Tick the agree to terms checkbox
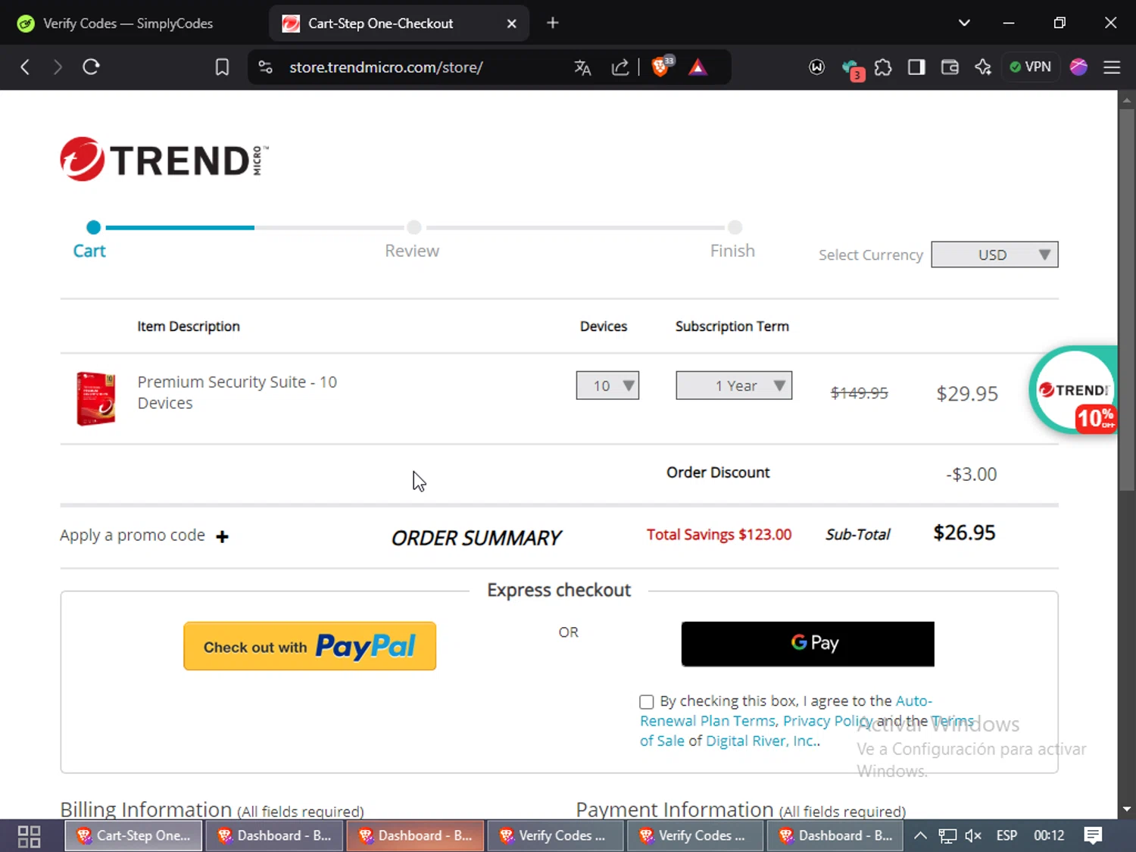 [x=647, y=702]
